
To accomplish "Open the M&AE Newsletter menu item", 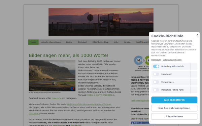I will (x=142, y=42).
